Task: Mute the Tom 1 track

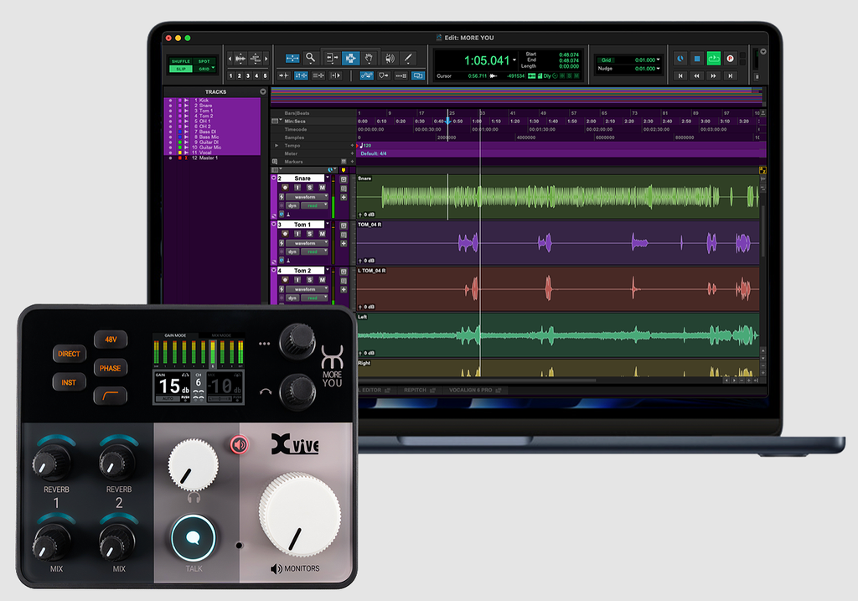Action: pos(322,234)
